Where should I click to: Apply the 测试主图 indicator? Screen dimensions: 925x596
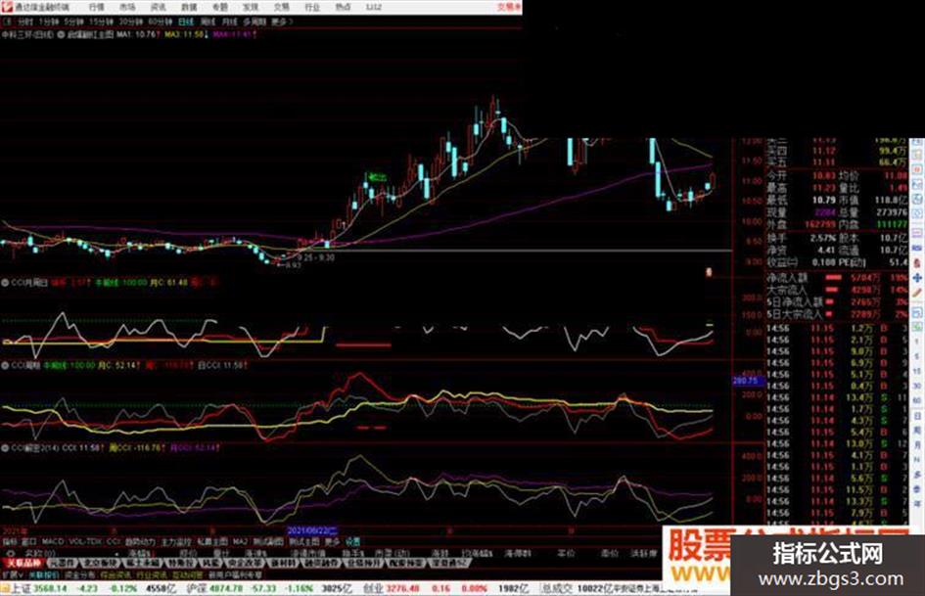click(304, 541)
